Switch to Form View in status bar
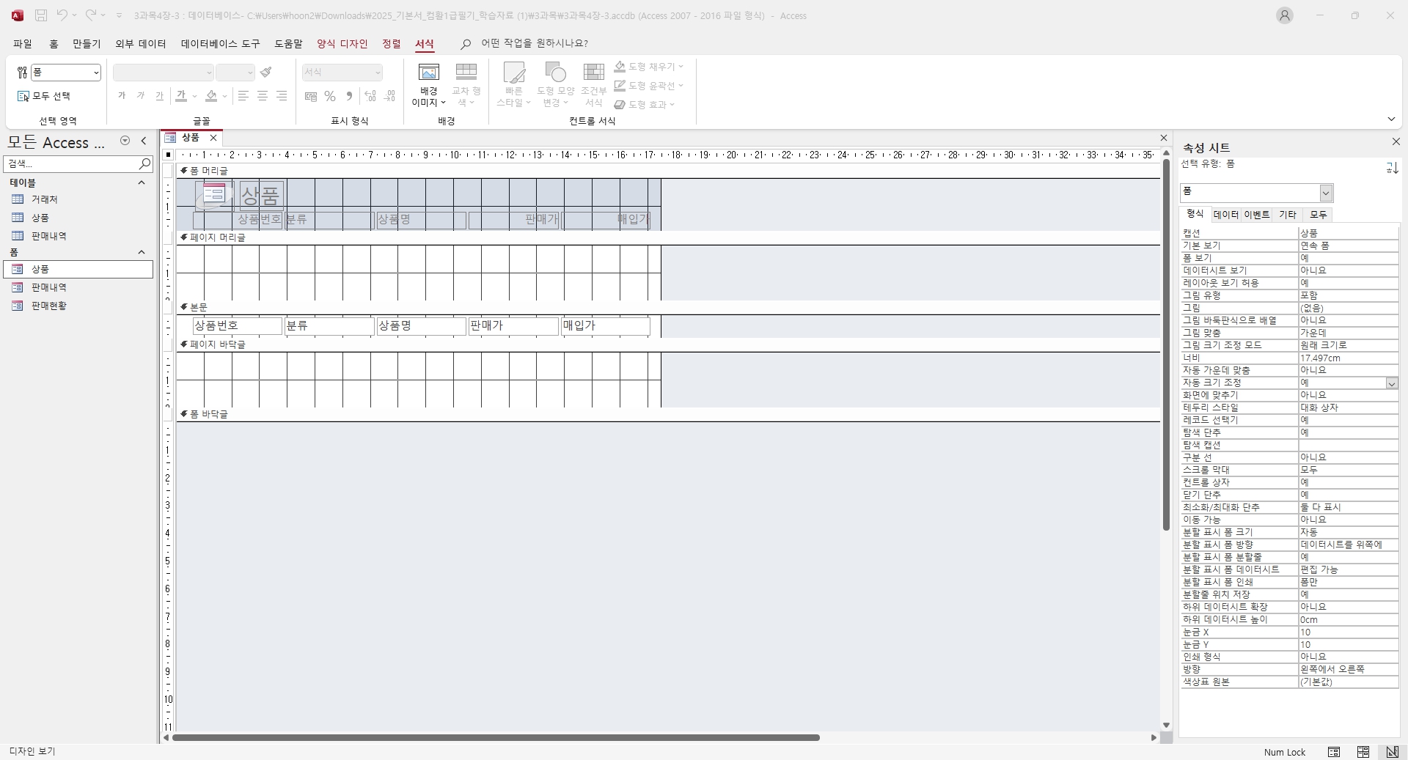The image size is (1408, 760). (1334, 752)
